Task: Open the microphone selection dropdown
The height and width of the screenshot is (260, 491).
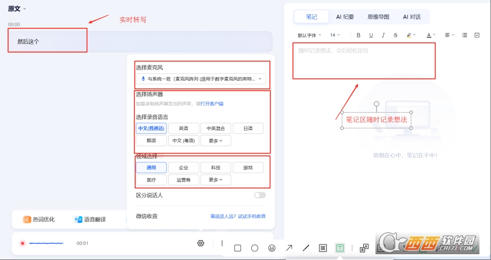Action: click(200, 79)
